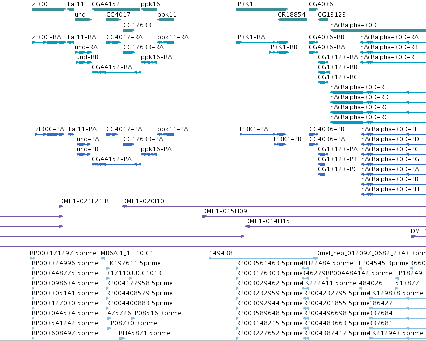
Task: Click the IP3K1-RB transcript
Action: click(x=279, y=52)
